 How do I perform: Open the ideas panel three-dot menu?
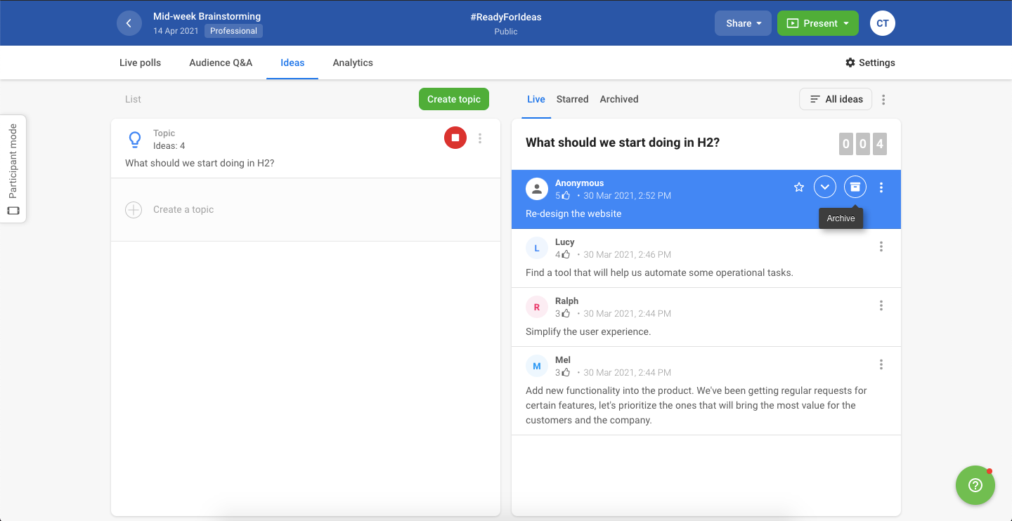coord(883,100)
